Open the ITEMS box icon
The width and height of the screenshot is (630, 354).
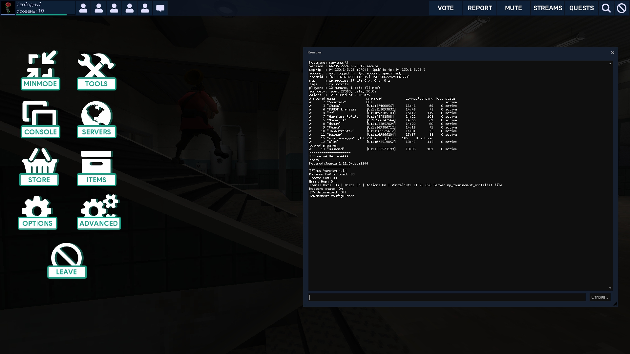coord(96,168)
